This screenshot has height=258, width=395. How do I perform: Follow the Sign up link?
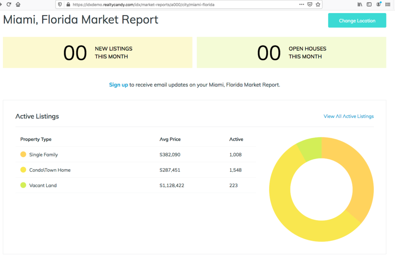(x=118, y=85)
